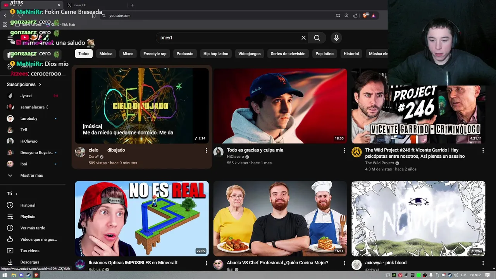Screen dimensions: 496x279
Task: Play the Cielo Dibujado video thumbnail
Action: (x=142, y=106)
